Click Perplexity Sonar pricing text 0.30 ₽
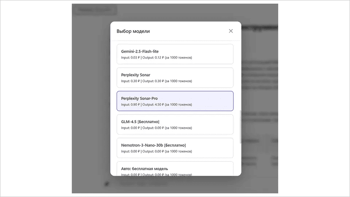Viewport: 350px width, 197px height. [156, 81]
